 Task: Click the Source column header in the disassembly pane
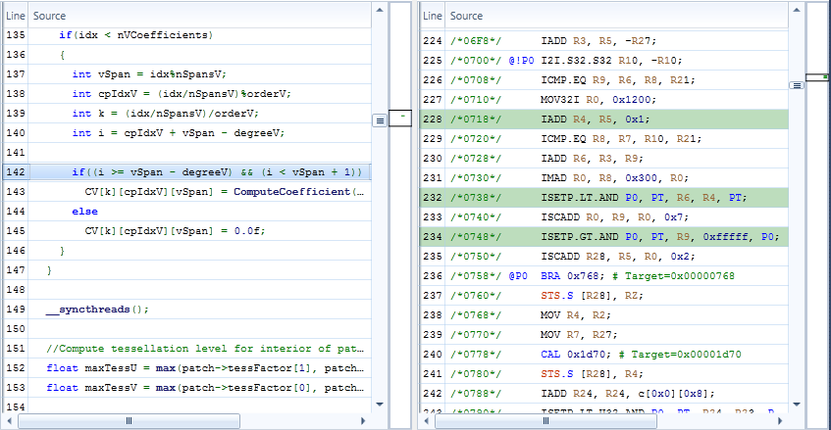coord(466,16)
